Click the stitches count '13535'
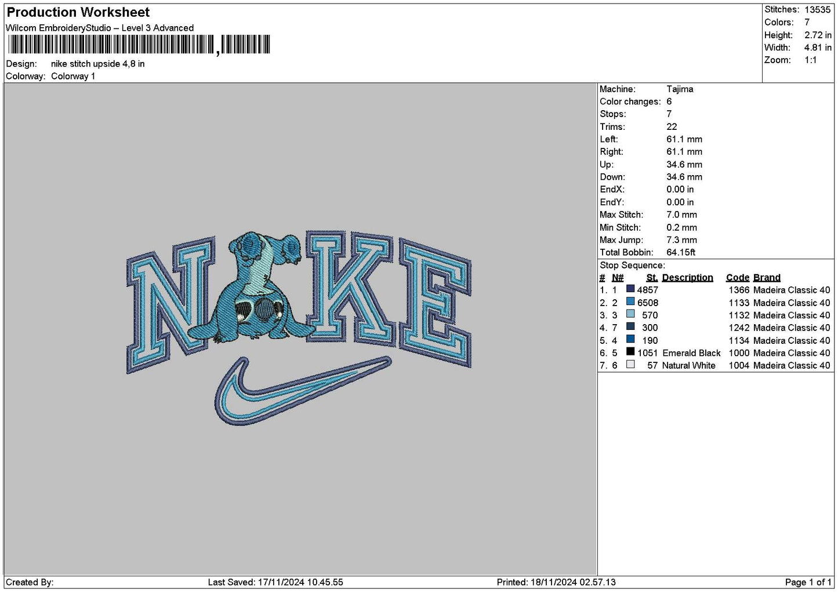 tap(817, 10)
